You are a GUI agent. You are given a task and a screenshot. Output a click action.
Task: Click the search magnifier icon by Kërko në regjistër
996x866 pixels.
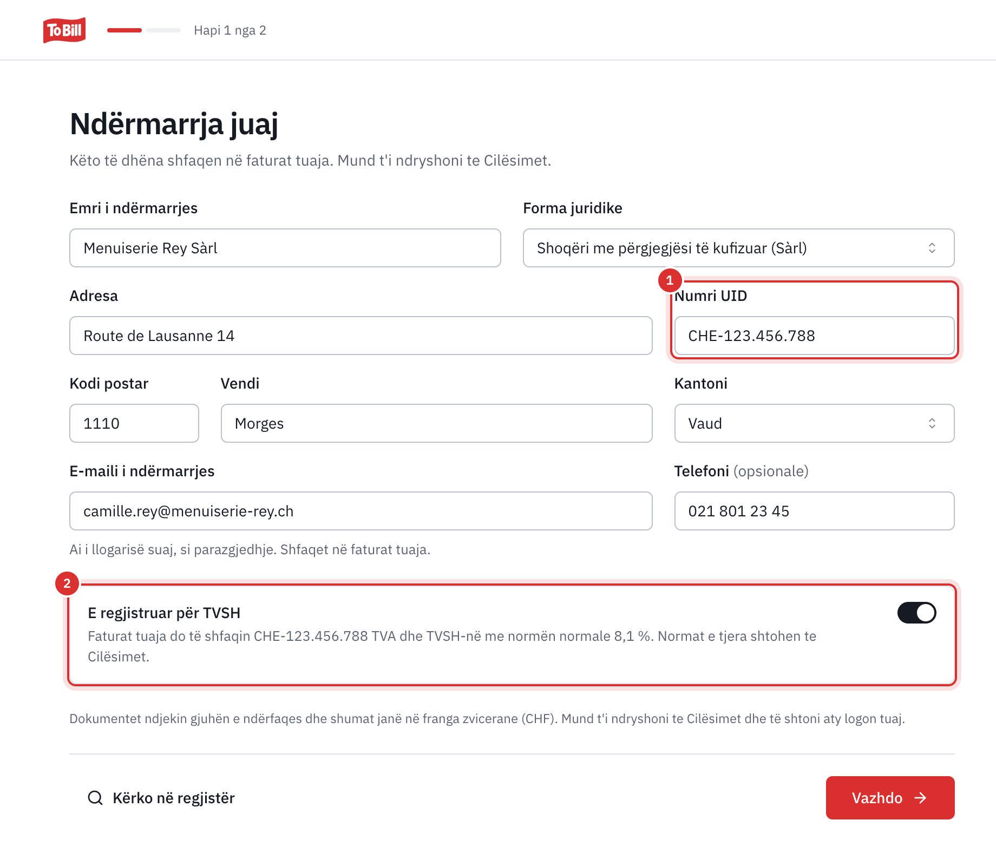click(x=95, y=798)
